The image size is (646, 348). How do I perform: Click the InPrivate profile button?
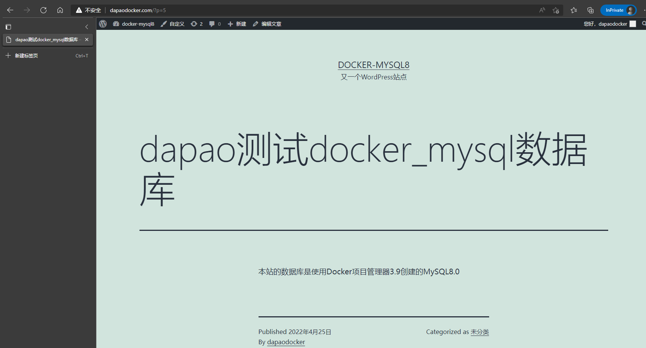[618, 10]
